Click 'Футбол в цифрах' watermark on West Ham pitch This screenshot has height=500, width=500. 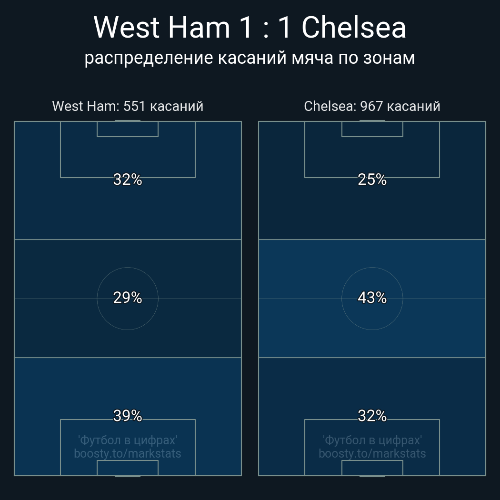(x=128, y=440)
